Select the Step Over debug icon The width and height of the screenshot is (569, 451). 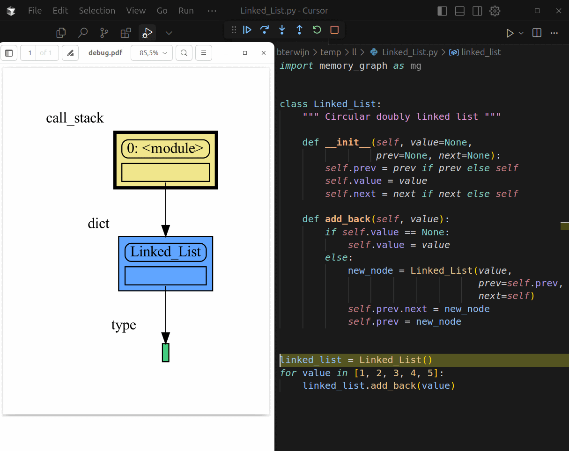pos(265,29)
